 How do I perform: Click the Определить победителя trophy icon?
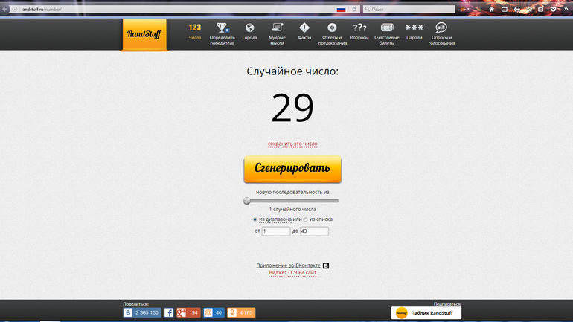pos(222,28)
